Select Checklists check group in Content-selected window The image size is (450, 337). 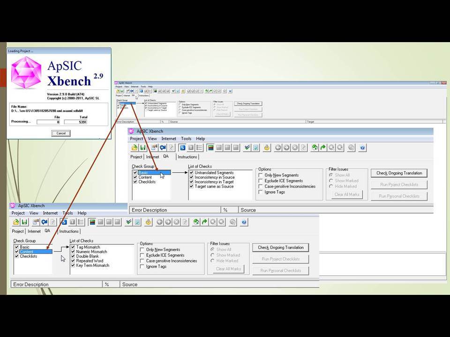[x=29, y=256]
